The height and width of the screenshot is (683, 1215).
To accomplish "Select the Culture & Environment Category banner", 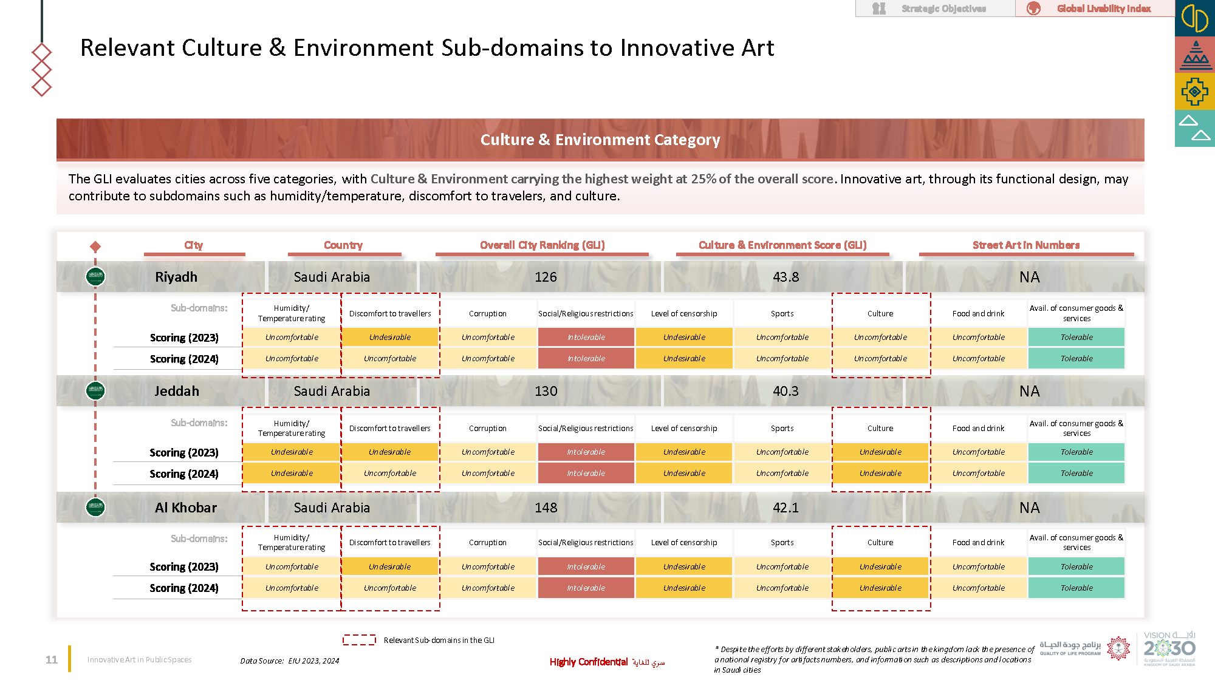I will pyautogui.click(x=600, y=140).
